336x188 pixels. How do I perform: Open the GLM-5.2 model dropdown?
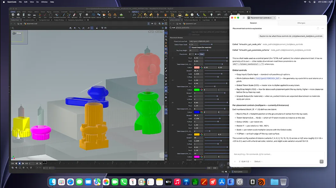(x=245, y=162)
